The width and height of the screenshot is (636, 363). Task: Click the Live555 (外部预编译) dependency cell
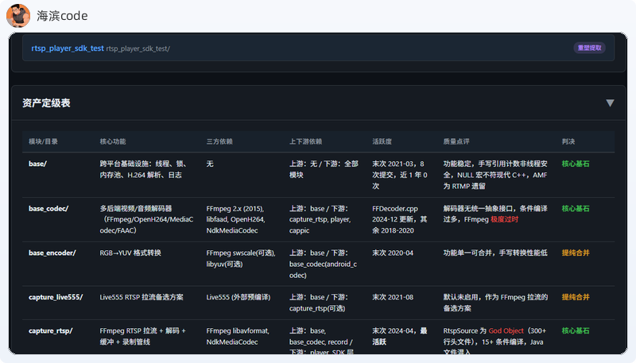[238, 297]
